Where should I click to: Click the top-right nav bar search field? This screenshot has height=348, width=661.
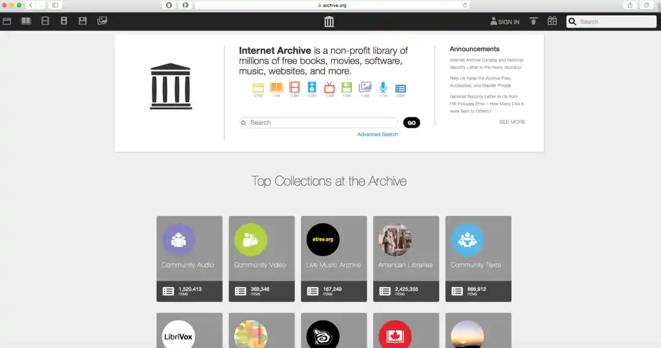611,21
